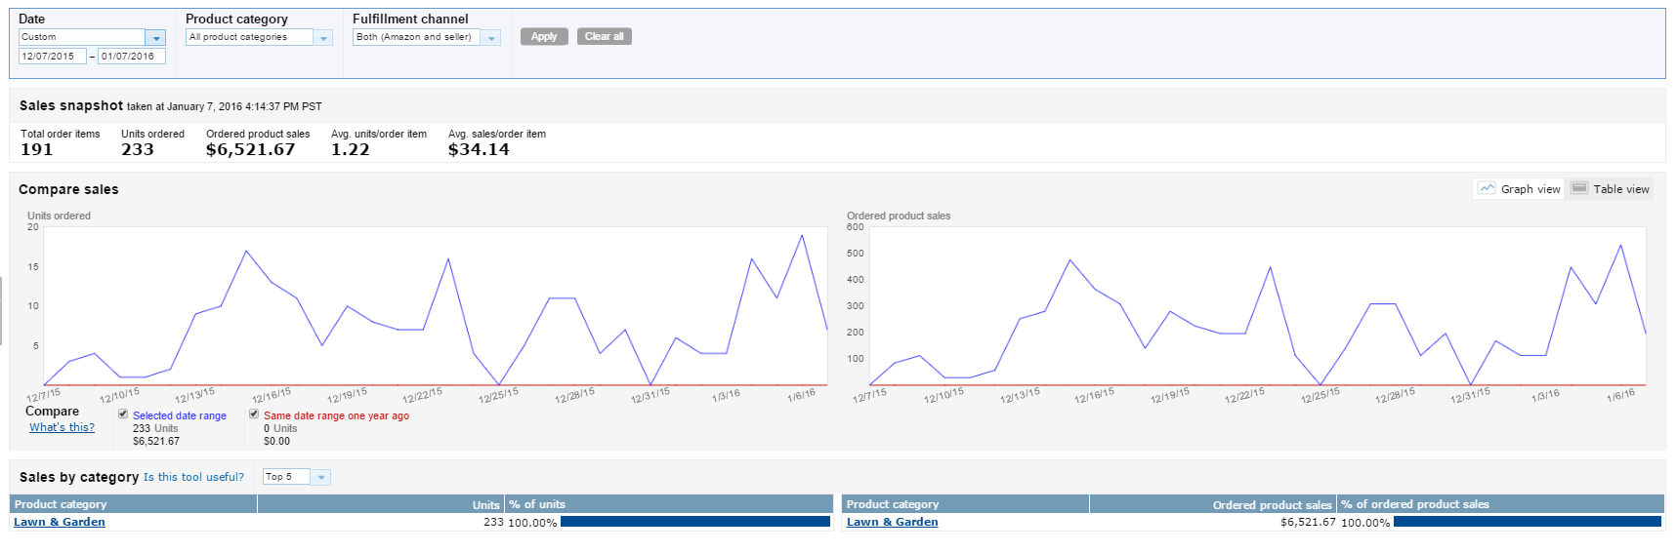Open Lawn & Garden in the units table
The width and height of the screenshot is (1677, 553).
[x=60, y=522]
